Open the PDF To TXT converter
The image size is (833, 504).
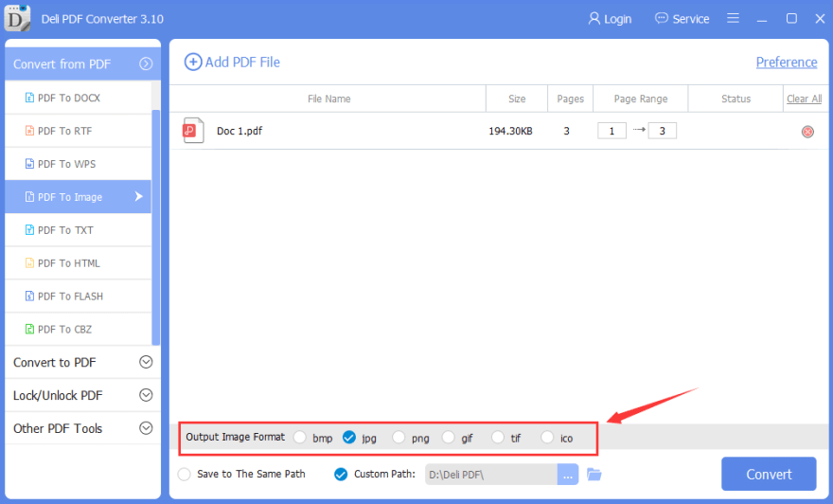click(x=78, y=229)
